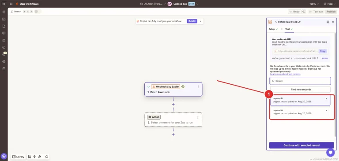The width and height of the screenshot is (339, 161).
Task: Open the comments icon in left sidebar
Action: click(x=4, y=33)
